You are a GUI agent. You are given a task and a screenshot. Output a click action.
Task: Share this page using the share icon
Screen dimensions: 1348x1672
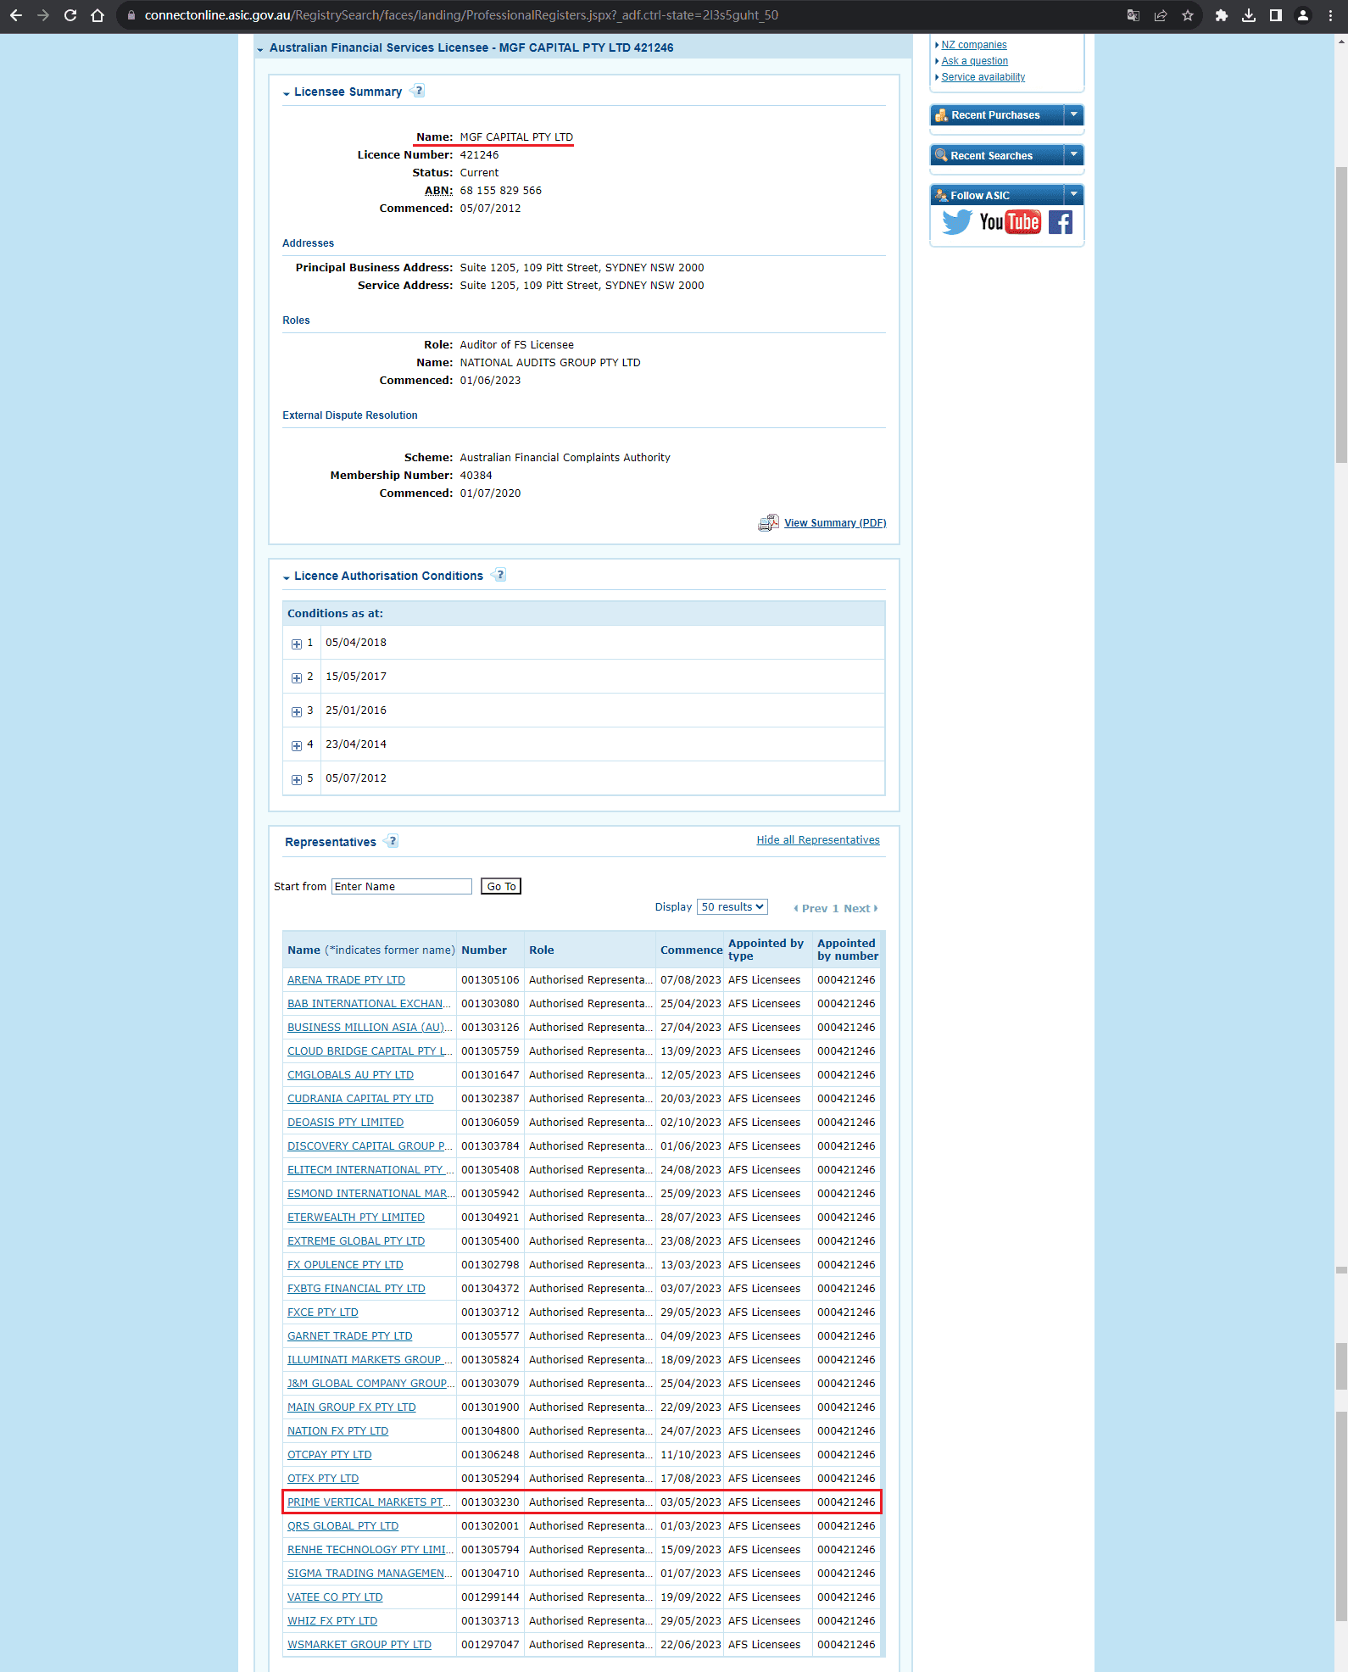click(1161, 15)
